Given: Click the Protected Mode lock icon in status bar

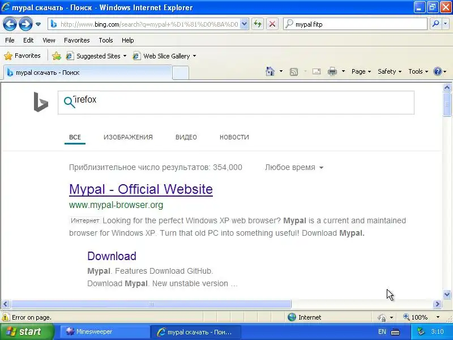Looking at the screenshot, I should [382, 317].
